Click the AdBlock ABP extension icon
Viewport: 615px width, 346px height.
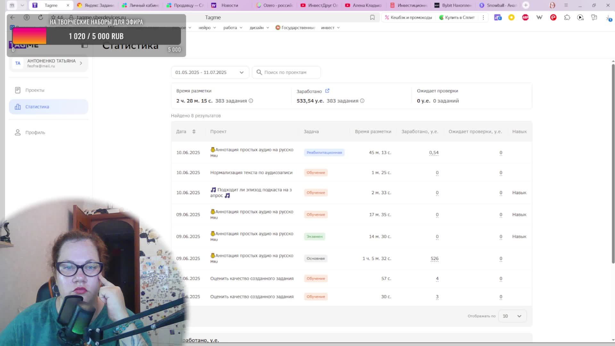click(x=525, y=18)
